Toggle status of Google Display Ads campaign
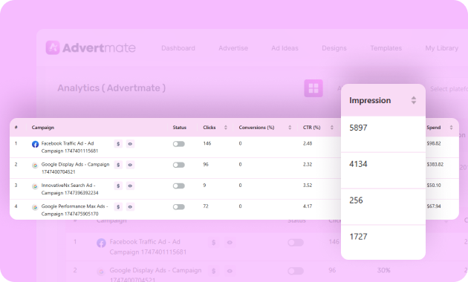Viewport: 468px width, 282px height. click(x=179, y=165)
